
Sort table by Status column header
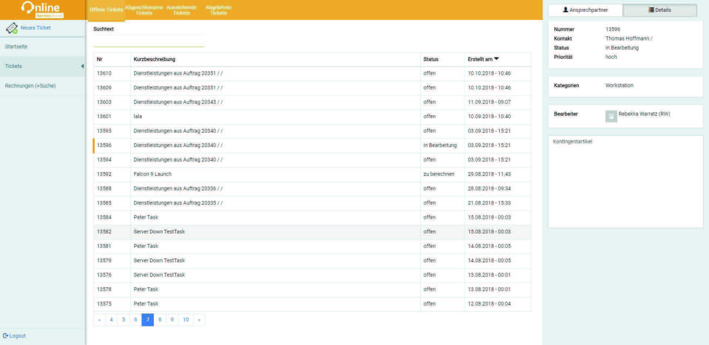(x=431, y=59)
